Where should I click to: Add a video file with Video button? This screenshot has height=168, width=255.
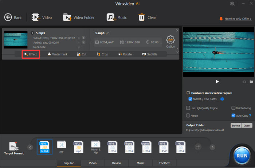42,17
